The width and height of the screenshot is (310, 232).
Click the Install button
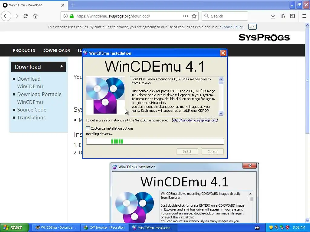pyautogui.click(x=187, y=152)
